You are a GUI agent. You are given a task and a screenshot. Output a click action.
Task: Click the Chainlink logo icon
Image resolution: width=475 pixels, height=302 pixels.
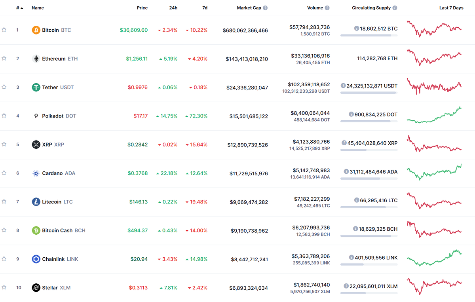click(x=36, y=259)
